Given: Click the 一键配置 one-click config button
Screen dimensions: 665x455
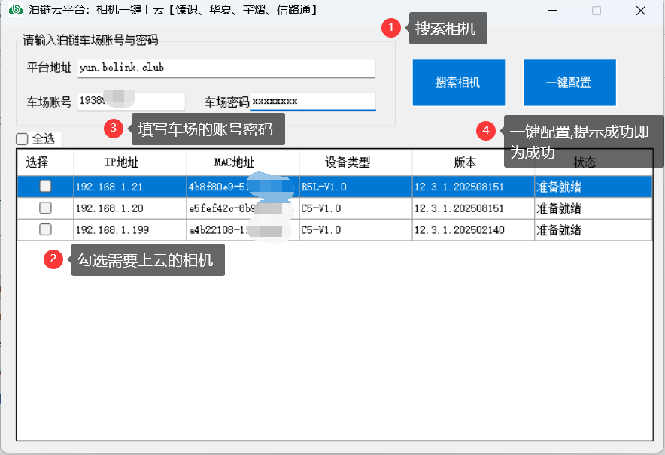Looking at the screenshot, I should click(569, 82).
